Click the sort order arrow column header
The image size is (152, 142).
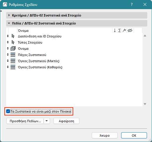[115, 31]
